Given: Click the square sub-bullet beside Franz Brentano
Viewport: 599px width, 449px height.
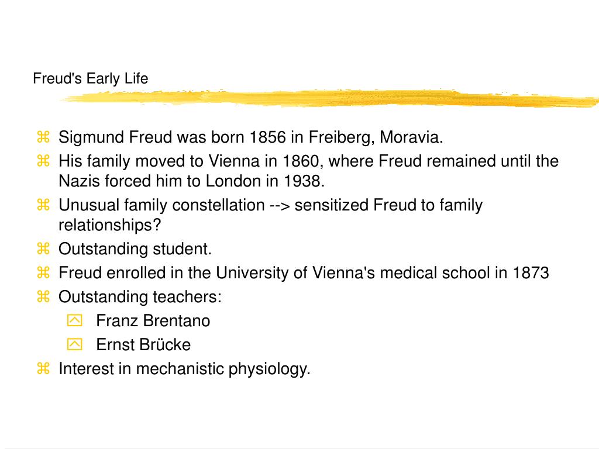Looking at the screenshot, I should (x=74, y=320).
